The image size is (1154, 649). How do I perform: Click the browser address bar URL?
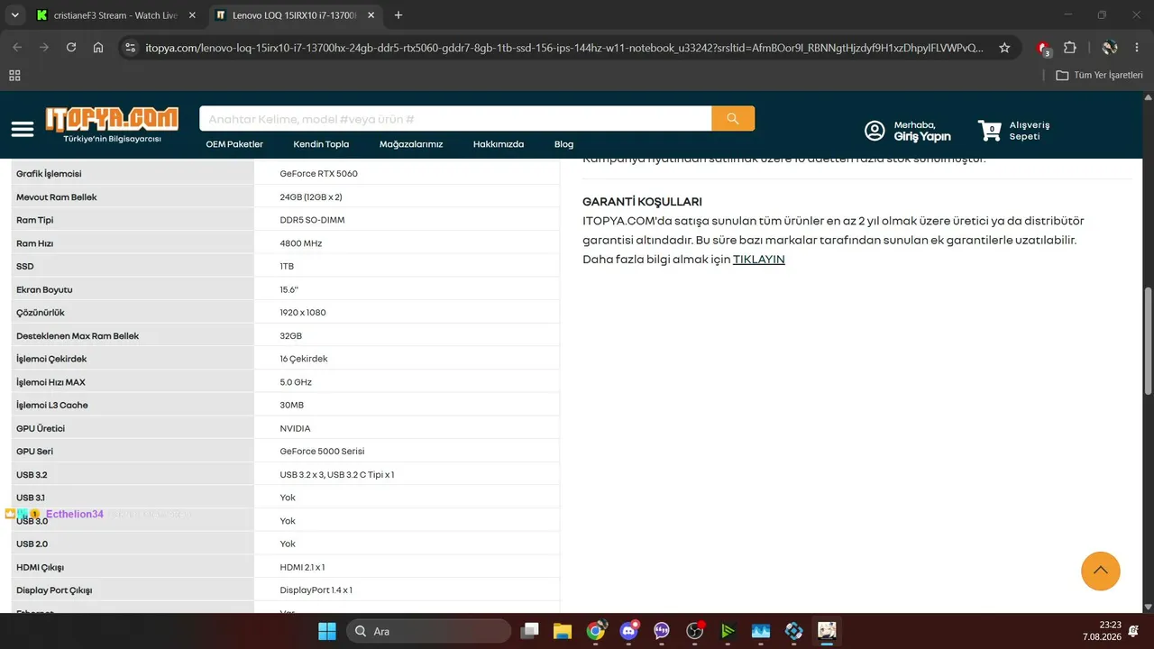(x=564, y=48)
